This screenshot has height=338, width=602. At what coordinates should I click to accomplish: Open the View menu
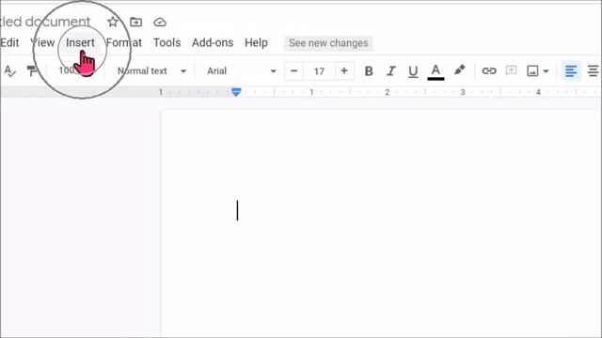tap(42, 42)
